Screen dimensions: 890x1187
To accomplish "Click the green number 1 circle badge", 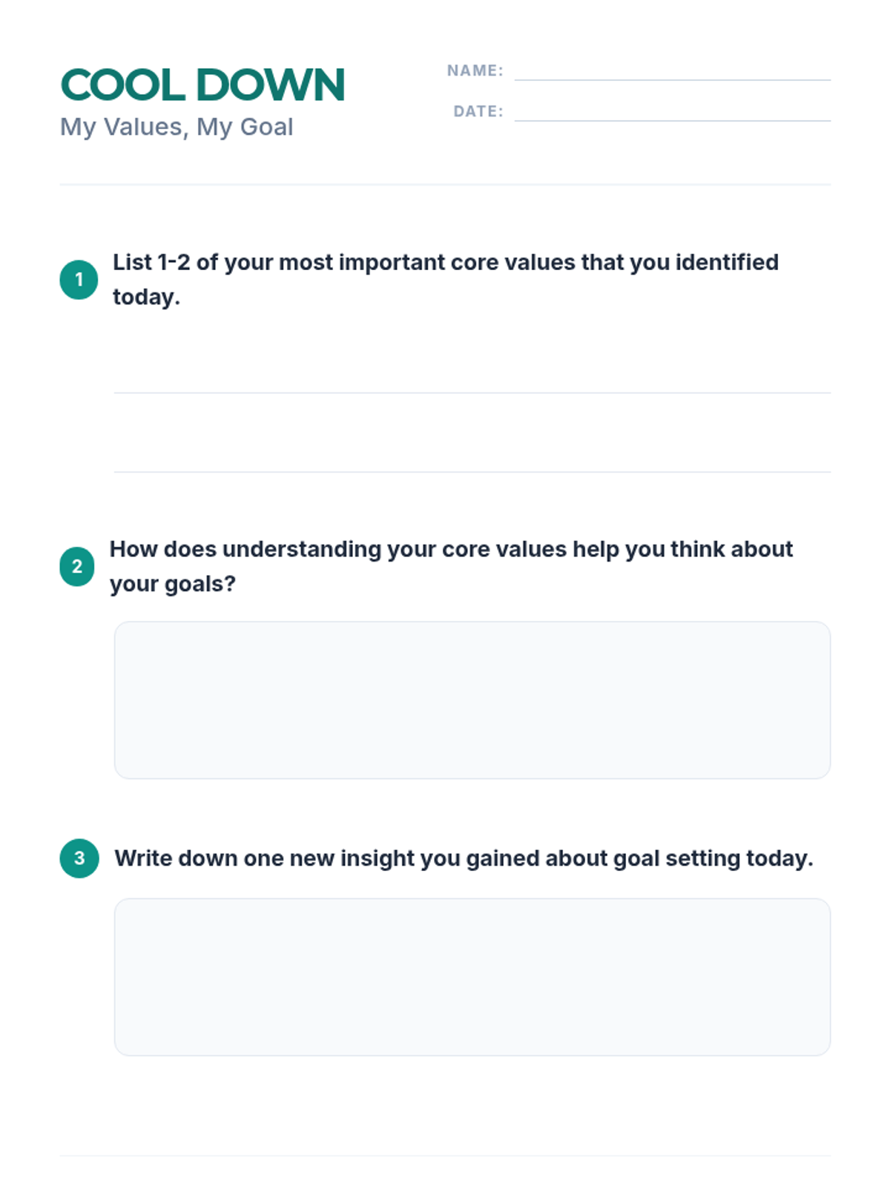I will tap(79, 280).
